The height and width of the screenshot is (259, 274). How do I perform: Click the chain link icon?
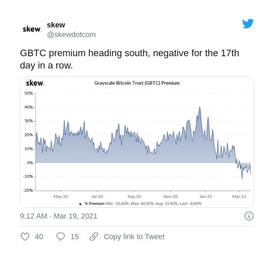tap(94, 237)
